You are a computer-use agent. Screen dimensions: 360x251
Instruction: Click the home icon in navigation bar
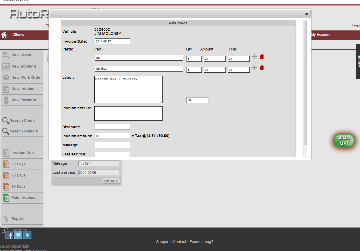click(4, 35)
